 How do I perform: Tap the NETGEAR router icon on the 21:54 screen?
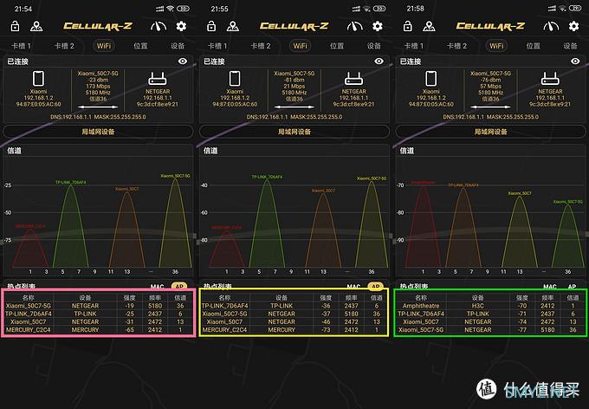tap(158, 79)
